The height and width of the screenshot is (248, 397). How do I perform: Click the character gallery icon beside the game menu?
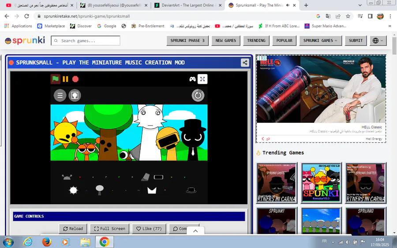(75, 95)
